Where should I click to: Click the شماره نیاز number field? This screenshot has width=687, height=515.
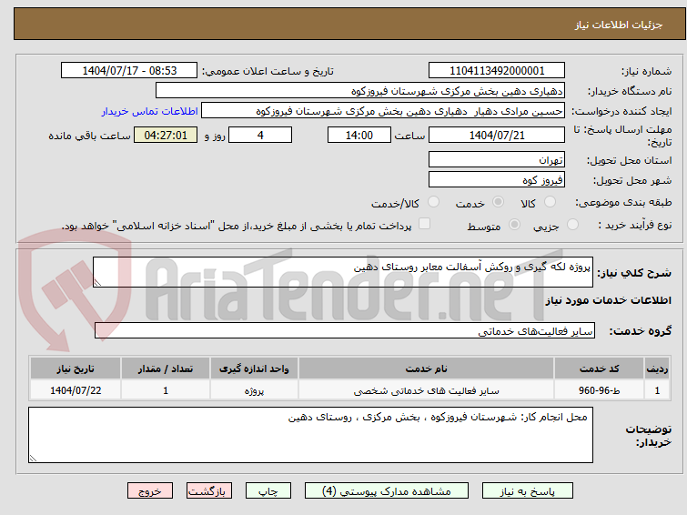click(x=497, y=71)
